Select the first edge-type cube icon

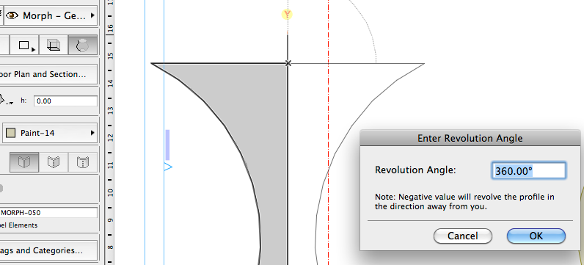[x=24, y=162]
